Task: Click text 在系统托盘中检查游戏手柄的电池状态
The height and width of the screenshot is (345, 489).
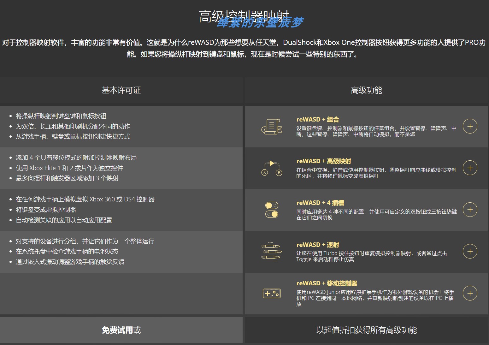Action: [67, 251]
